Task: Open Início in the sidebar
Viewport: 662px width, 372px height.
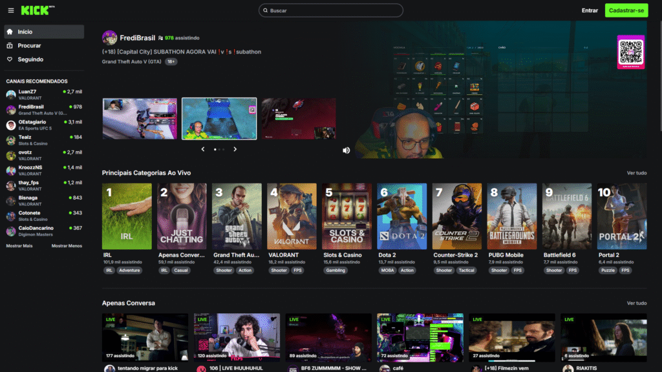Action: (x=44, y=32)
